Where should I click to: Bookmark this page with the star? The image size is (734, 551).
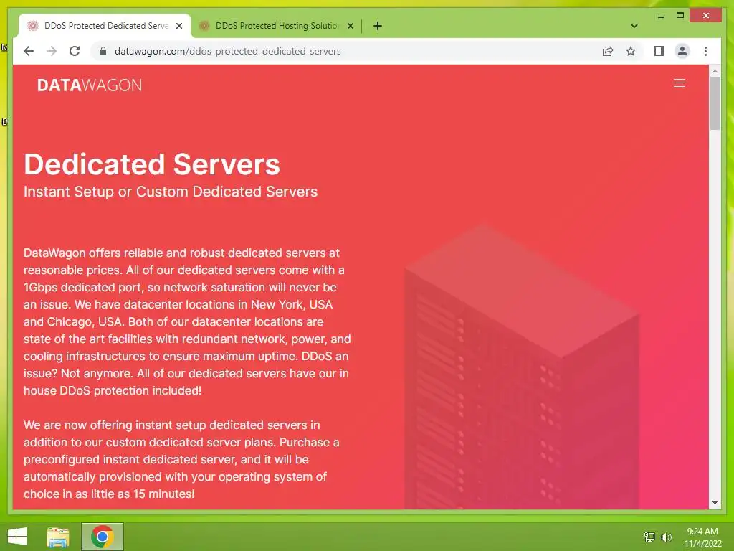(x=631, y=51)
